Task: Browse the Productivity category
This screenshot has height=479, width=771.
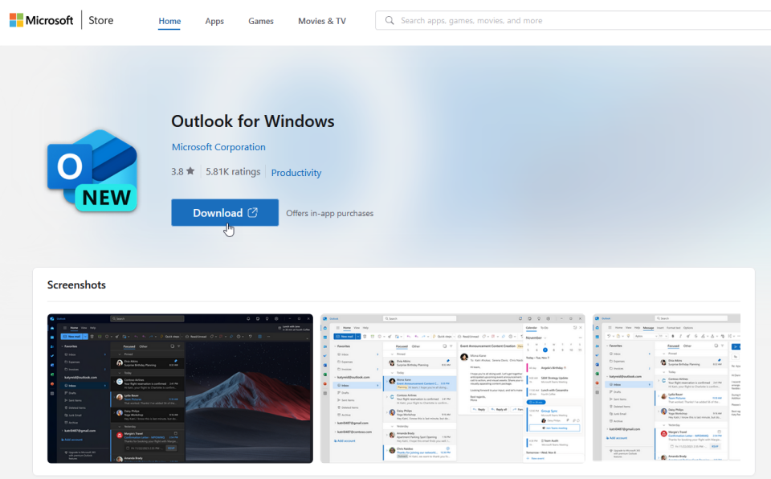Action: [296, 172]
